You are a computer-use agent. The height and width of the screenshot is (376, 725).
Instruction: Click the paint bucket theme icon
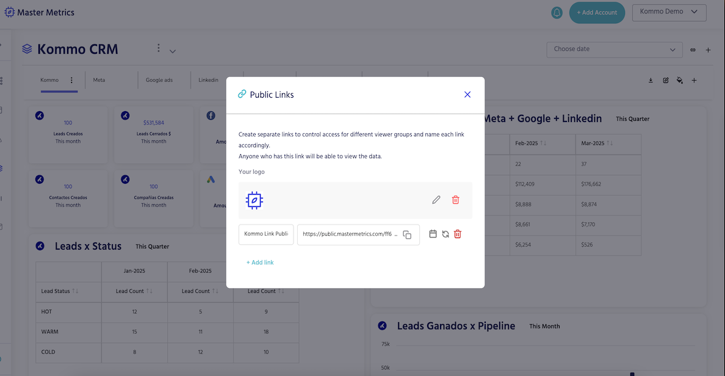point(680,80)
